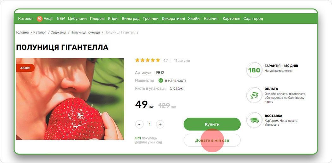Click the delivery truck icon
Image resolution: width=332 pixels, height=163 pixels.
(x=254, y=120)
